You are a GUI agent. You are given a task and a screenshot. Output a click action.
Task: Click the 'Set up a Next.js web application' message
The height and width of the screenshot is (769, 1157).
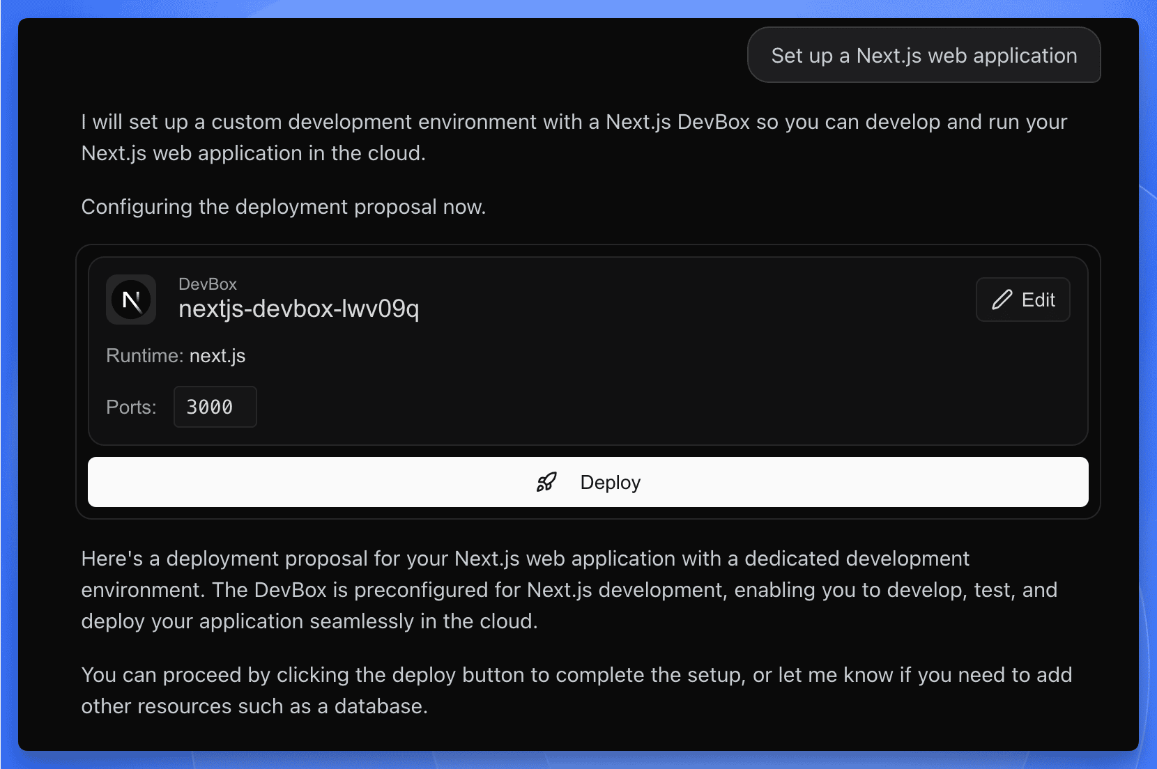tap(924, 55)
